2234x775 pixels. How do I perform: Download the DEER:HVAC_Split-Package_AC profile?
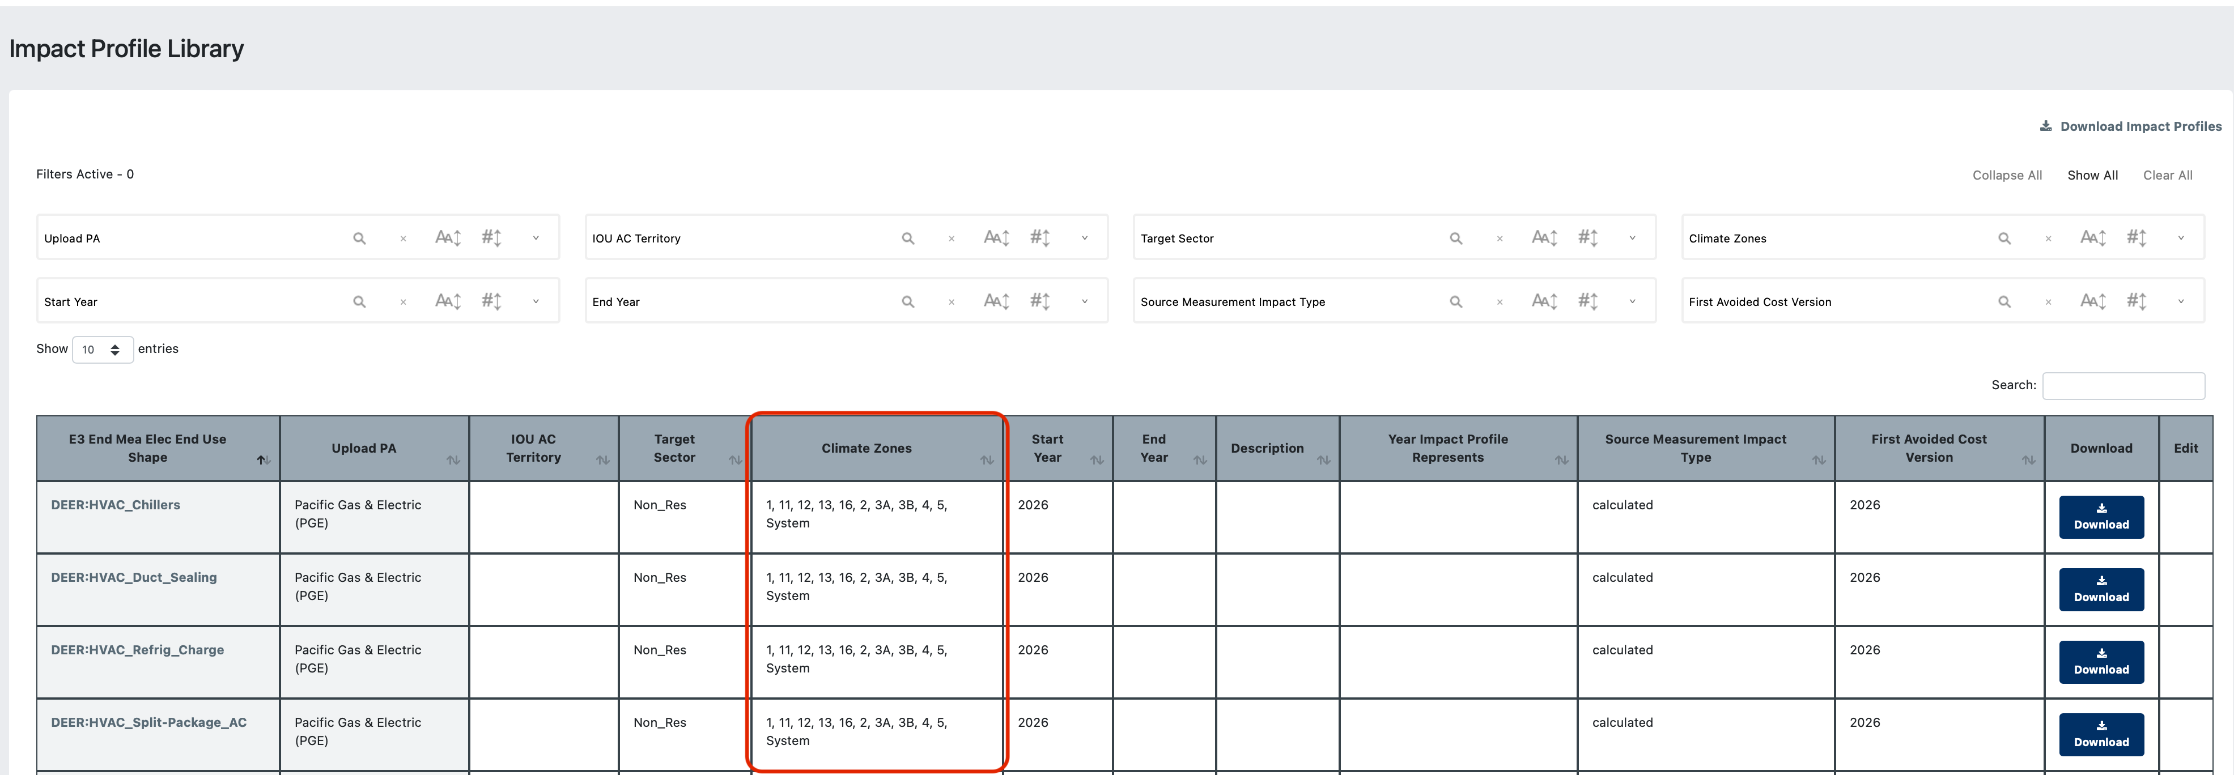click(x=2101, y=734)
